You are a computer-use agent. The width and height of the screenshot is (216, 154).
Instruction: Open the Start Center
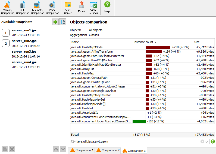(68, 8)
